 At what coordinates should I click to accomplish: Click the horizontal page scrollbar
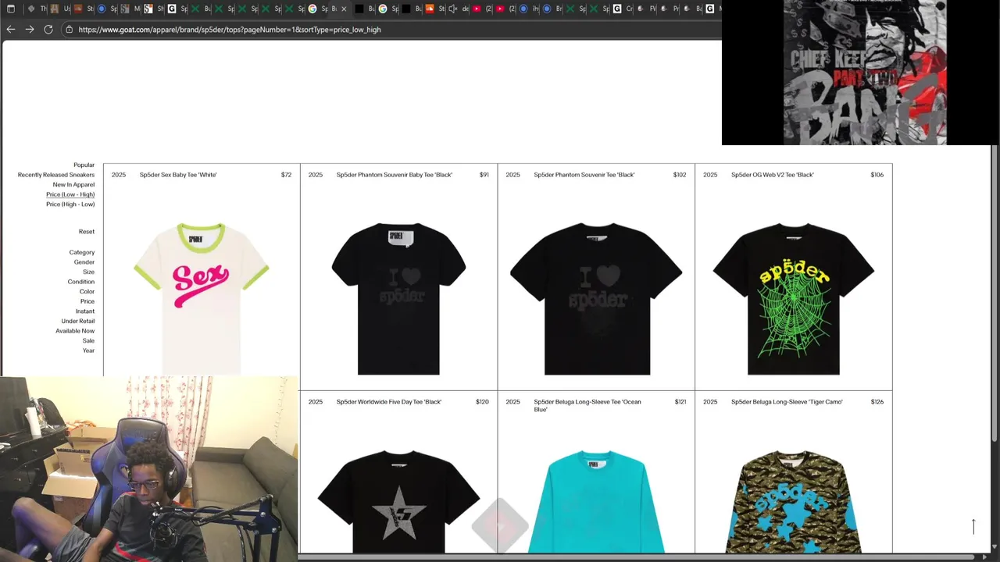point(637,557)
